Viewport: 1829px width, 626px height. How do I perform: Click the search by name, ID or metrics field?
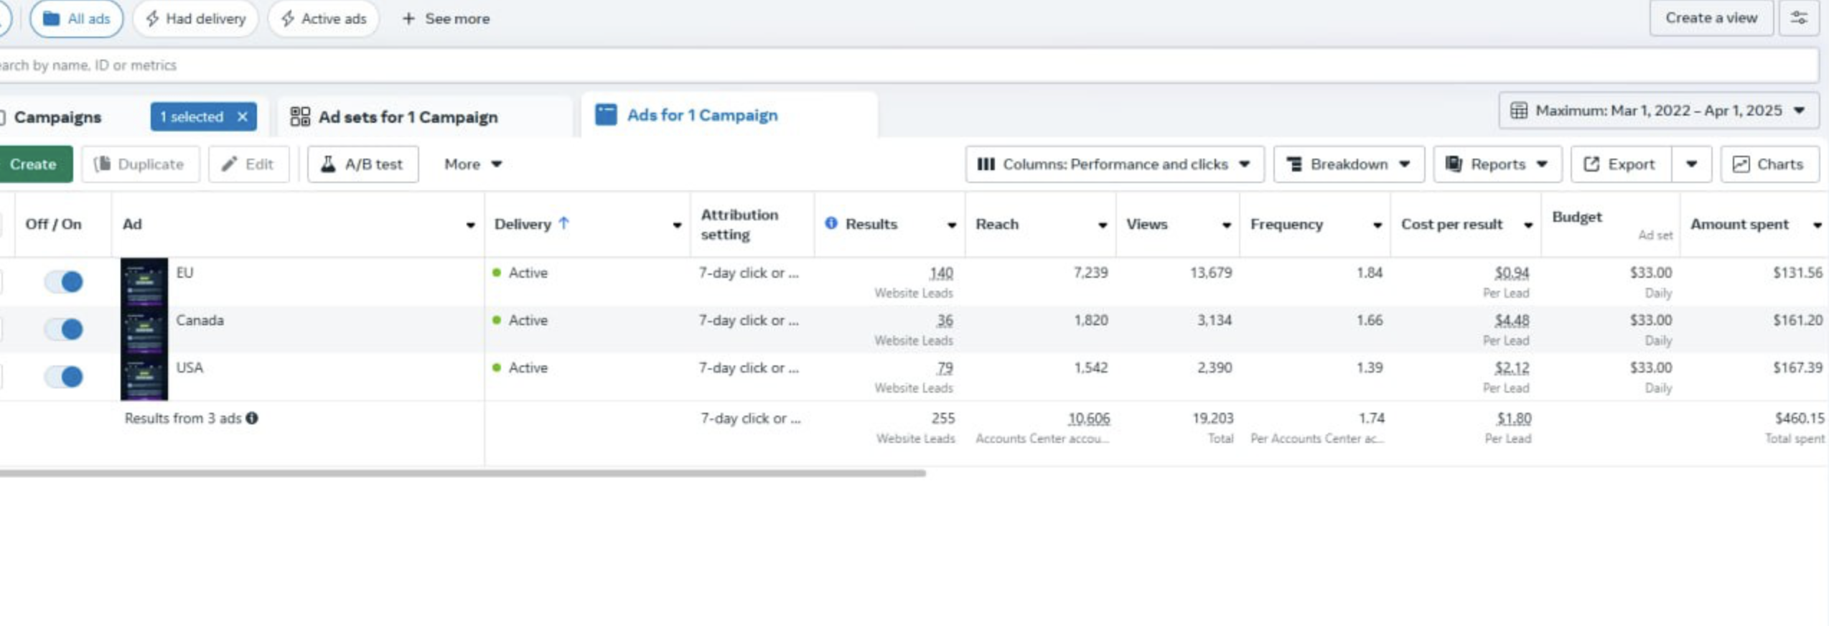tap(861, 65)
